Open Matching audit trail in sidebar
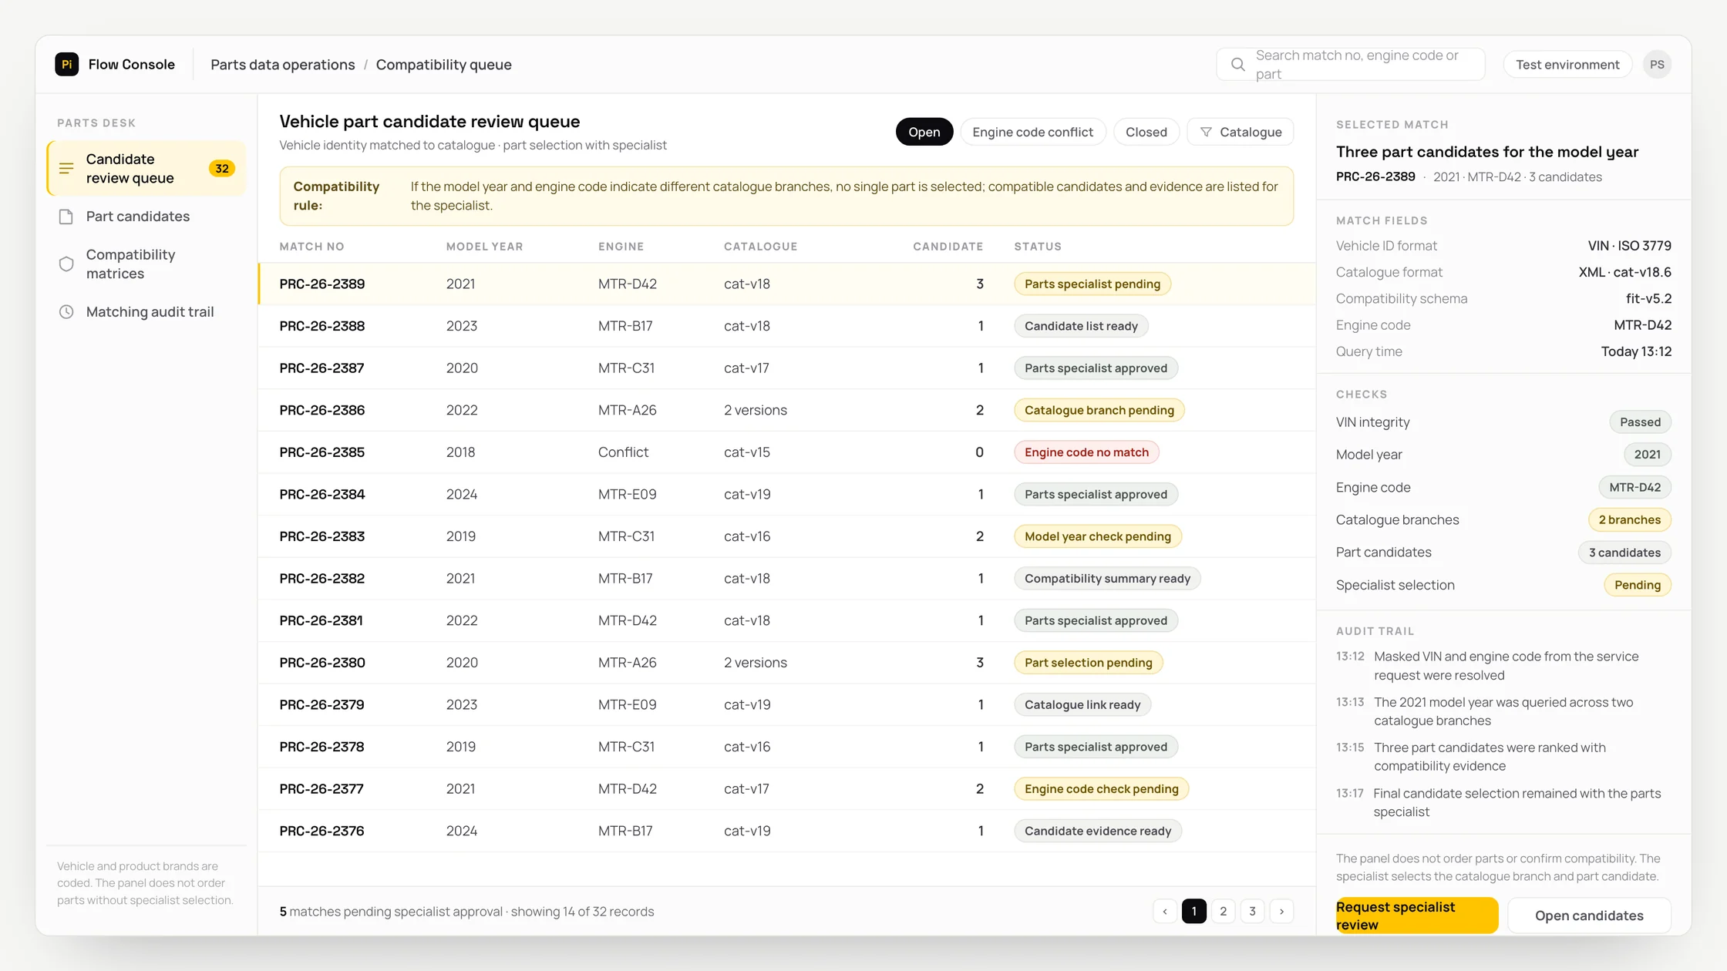This screenshot has width=1727, height=971. click(146, 312)
